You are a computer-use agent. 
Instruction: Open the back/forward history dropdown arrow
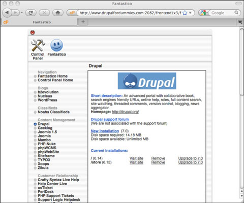click(x=22, y=13)
